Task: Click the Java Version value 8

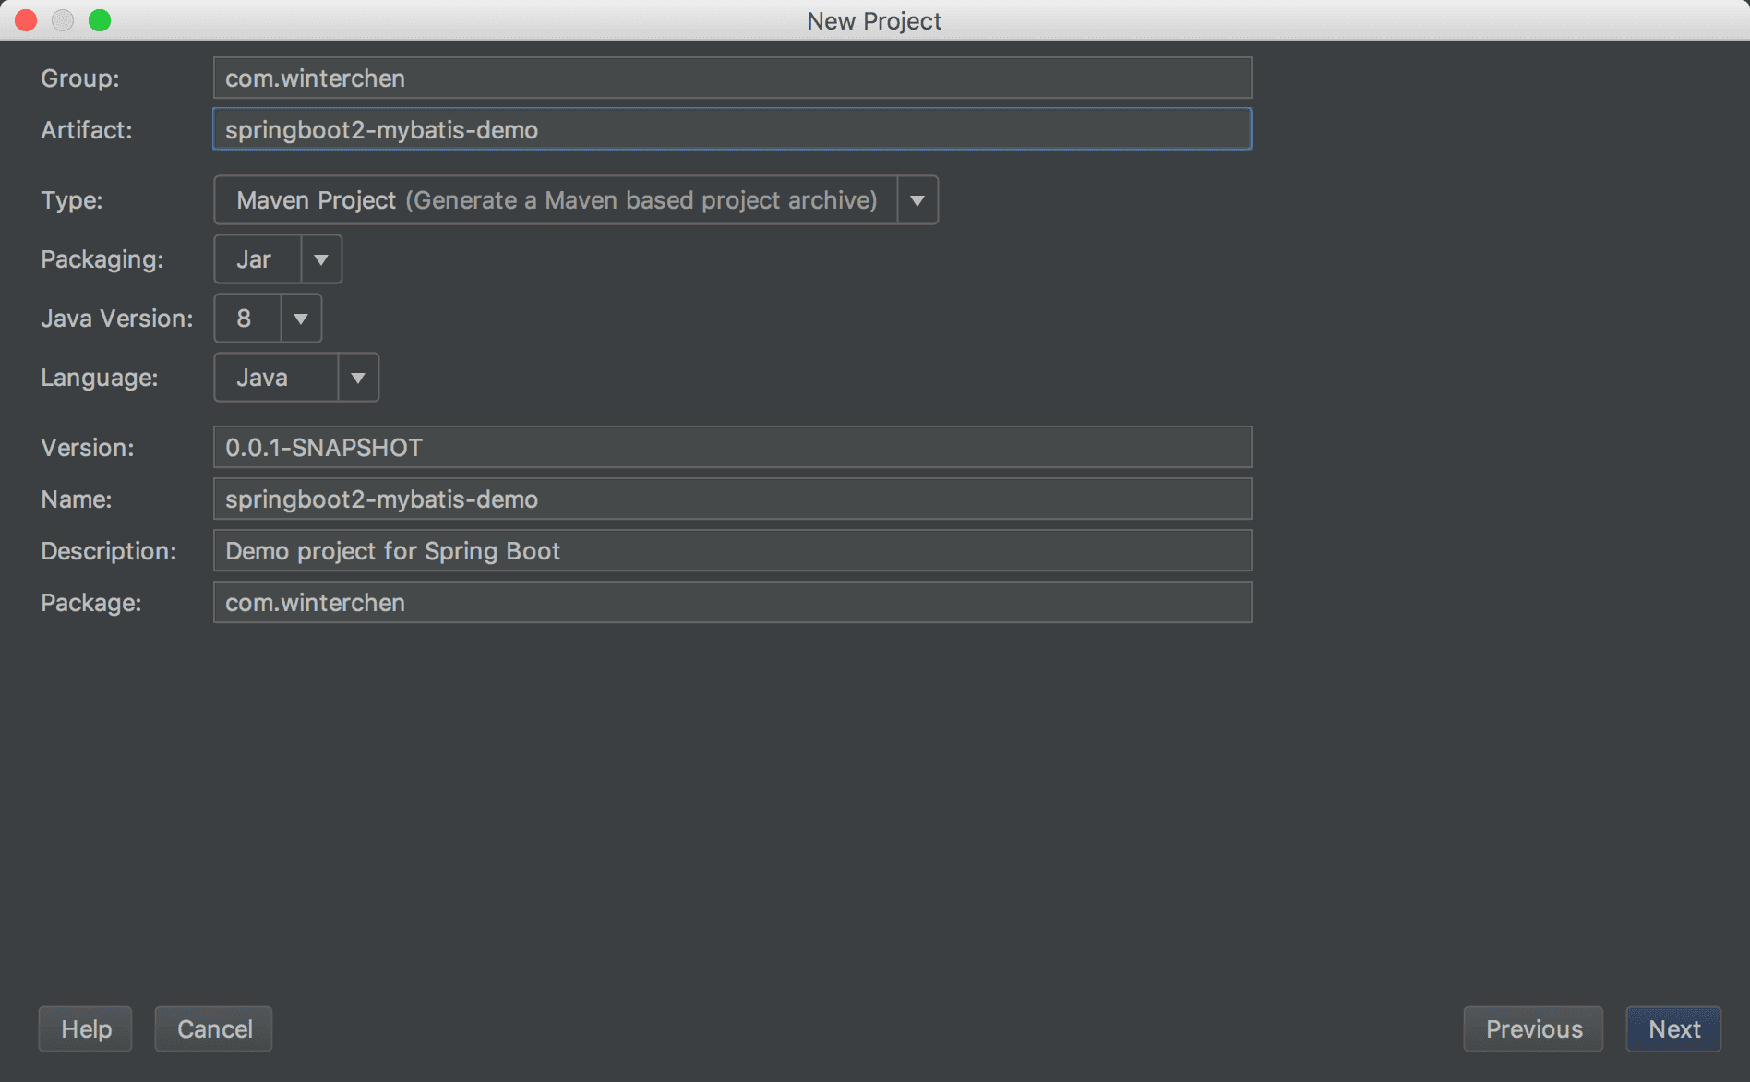Action: 246,319
